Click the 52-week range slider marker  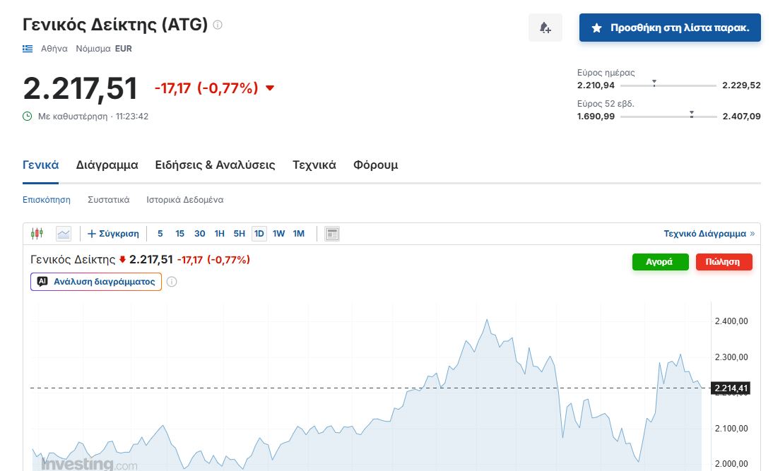point(691,114)
